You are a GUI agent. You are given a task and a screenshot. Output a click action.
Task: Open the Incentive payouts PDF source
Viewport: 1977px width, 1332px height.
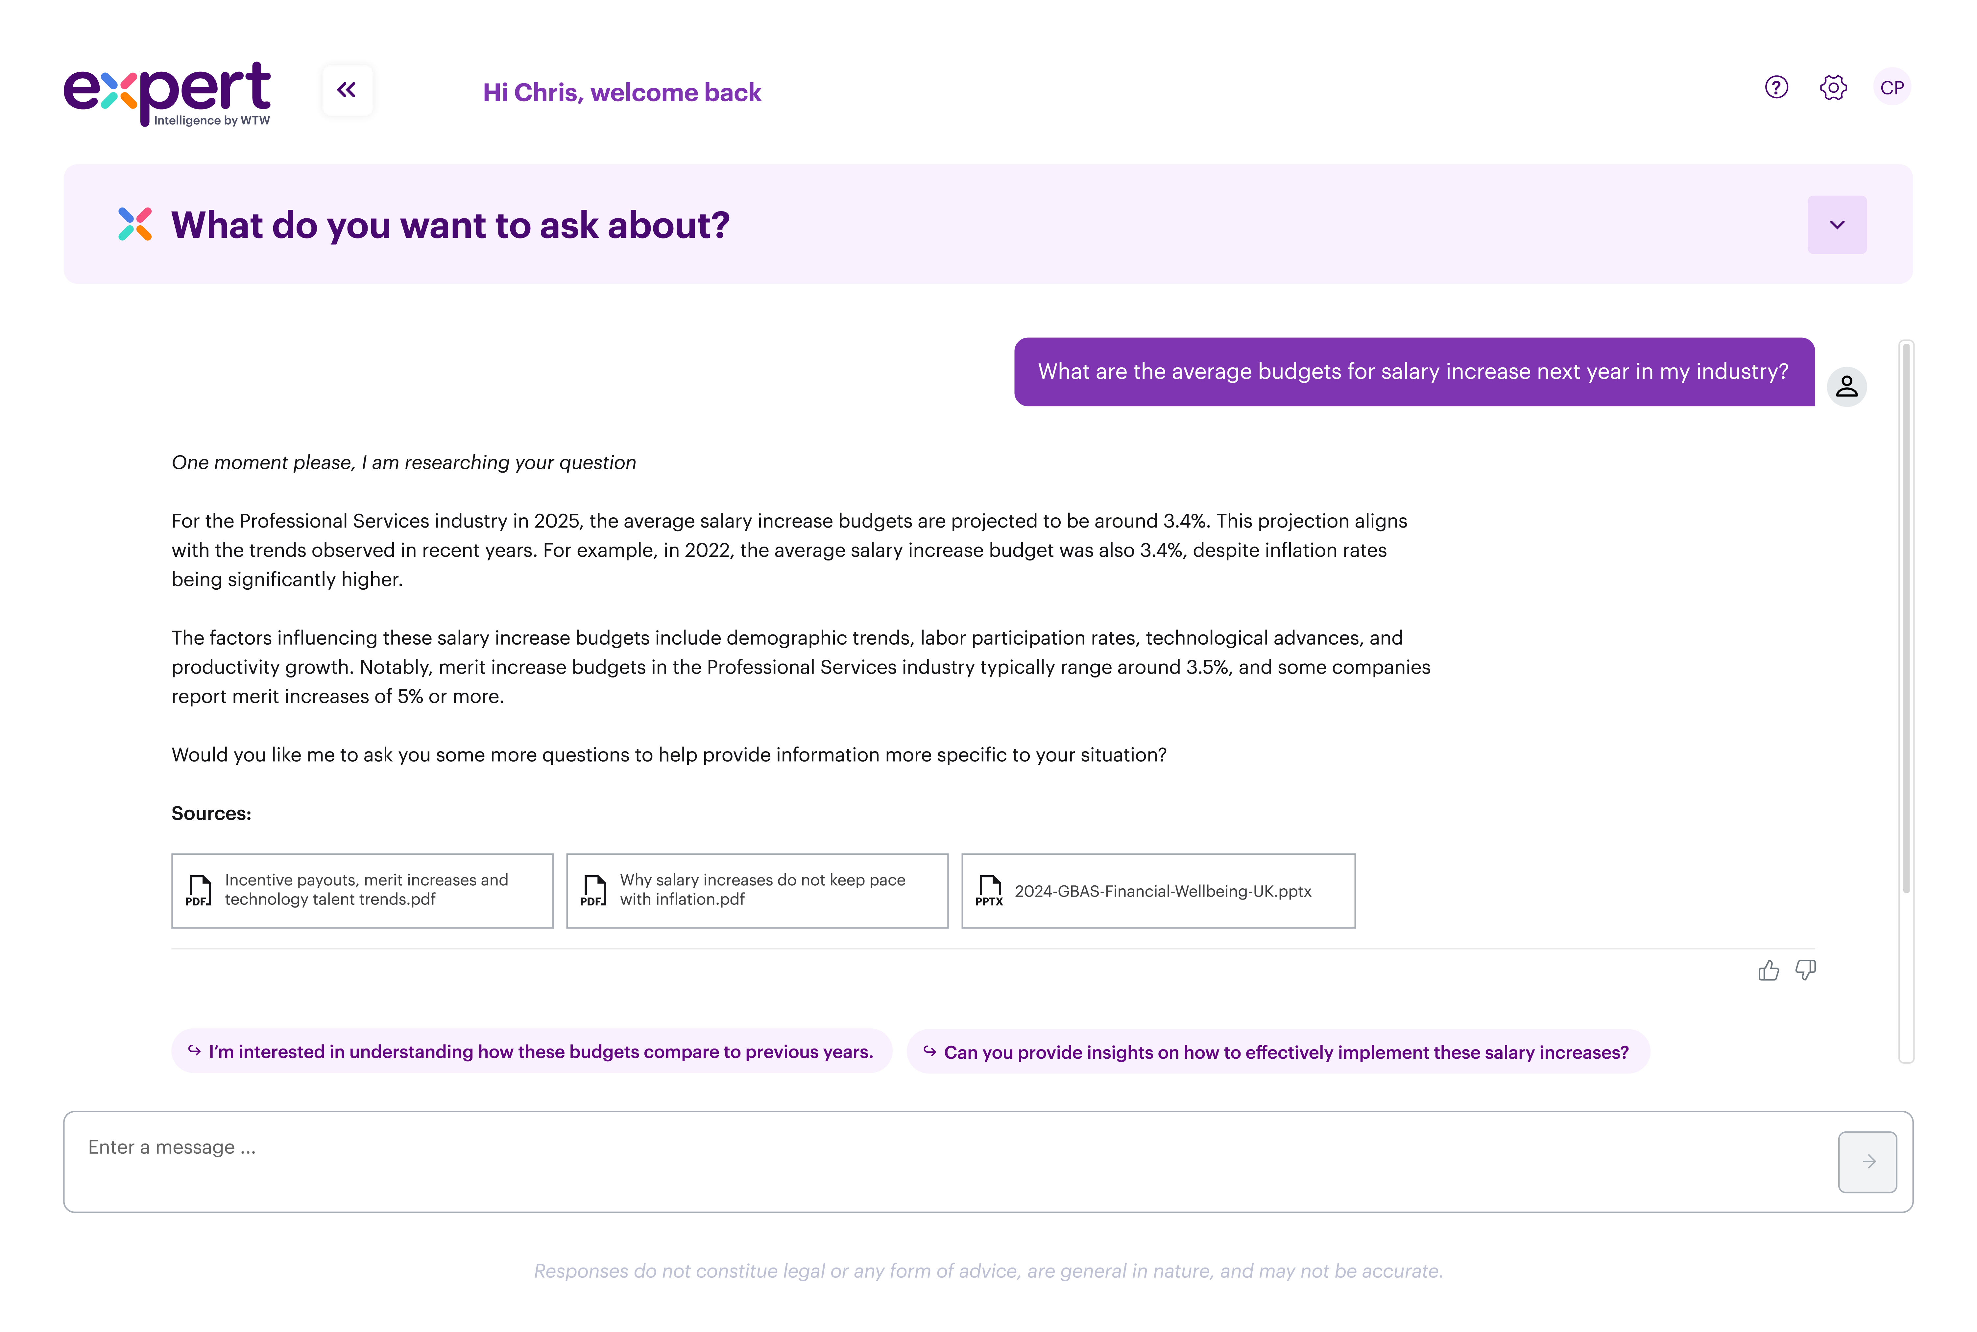tap(363, 890)
